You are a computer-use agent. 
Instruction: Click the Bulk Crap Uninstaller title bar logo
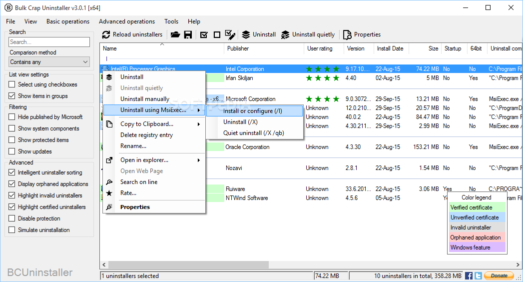[8, 7]
